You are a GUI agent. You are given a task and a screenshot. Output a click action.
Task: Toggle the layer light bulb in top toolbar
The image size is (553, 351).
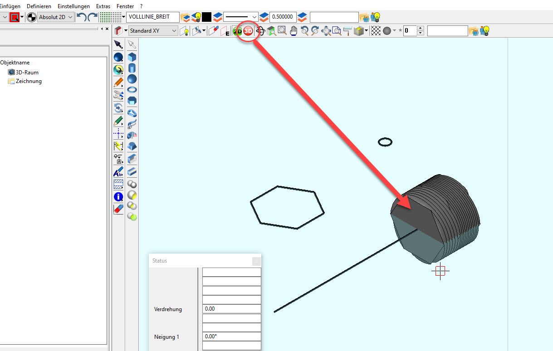pyautogui.click(x=197, y=17)
